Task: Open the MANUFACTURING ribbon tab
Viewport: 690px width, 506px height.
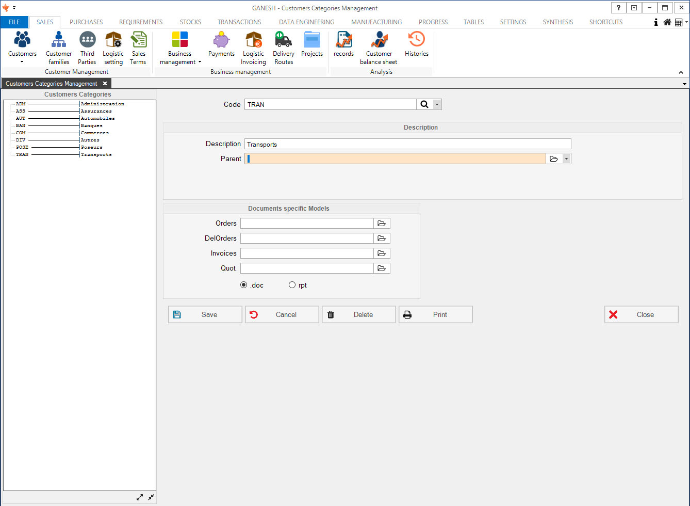Action: click(376, 22)
